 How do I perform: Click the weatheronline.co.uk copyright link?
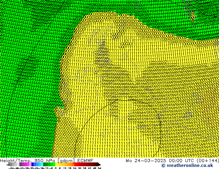click(187, 166)
